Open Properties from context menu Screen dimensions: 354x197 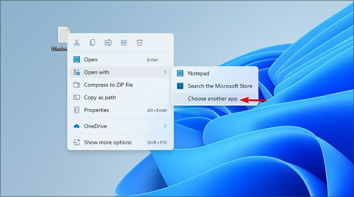pos(121,110)
